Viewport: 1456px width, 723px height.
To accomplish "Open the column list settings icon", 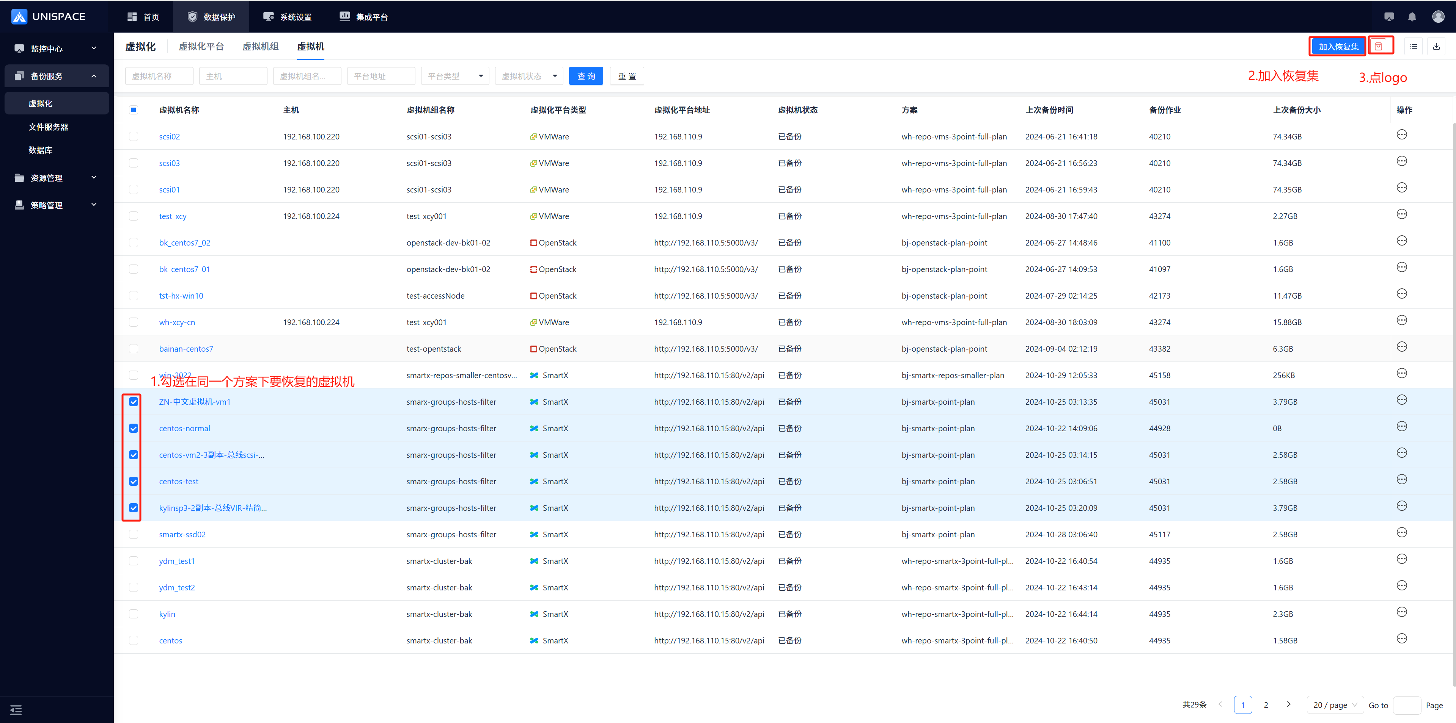I will pyautogui.click(x=1413, y=46).
